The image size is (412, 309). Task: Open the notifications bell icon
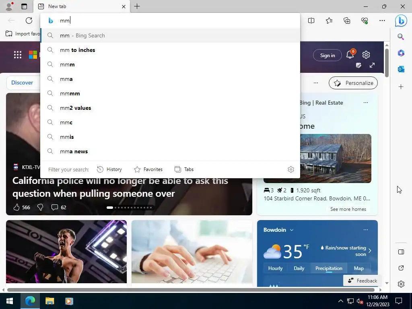(350, 54)
